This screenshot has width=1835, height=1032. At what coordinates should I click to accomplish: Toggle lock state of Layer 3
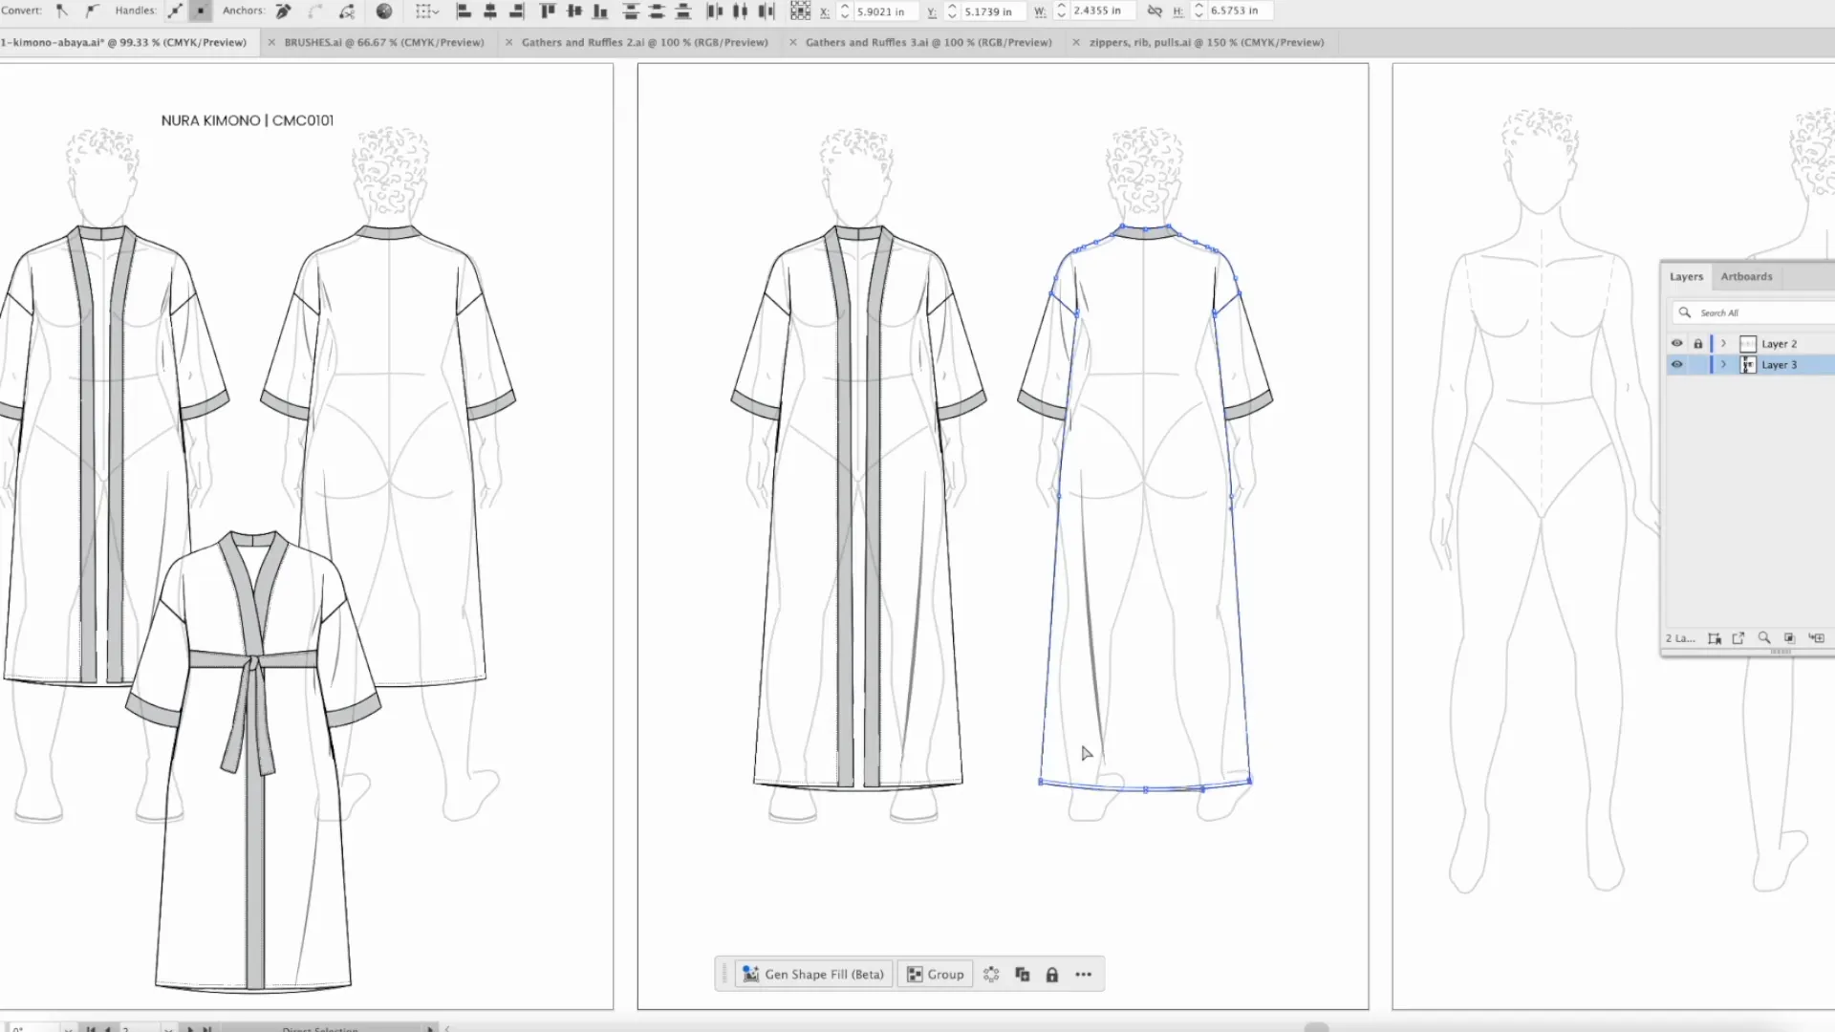pyautogui.click(x=1697, y=364)
